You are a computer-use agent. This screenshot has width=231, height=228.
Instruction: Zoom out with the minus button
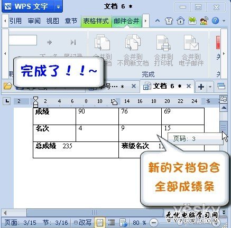pos(154,223)
